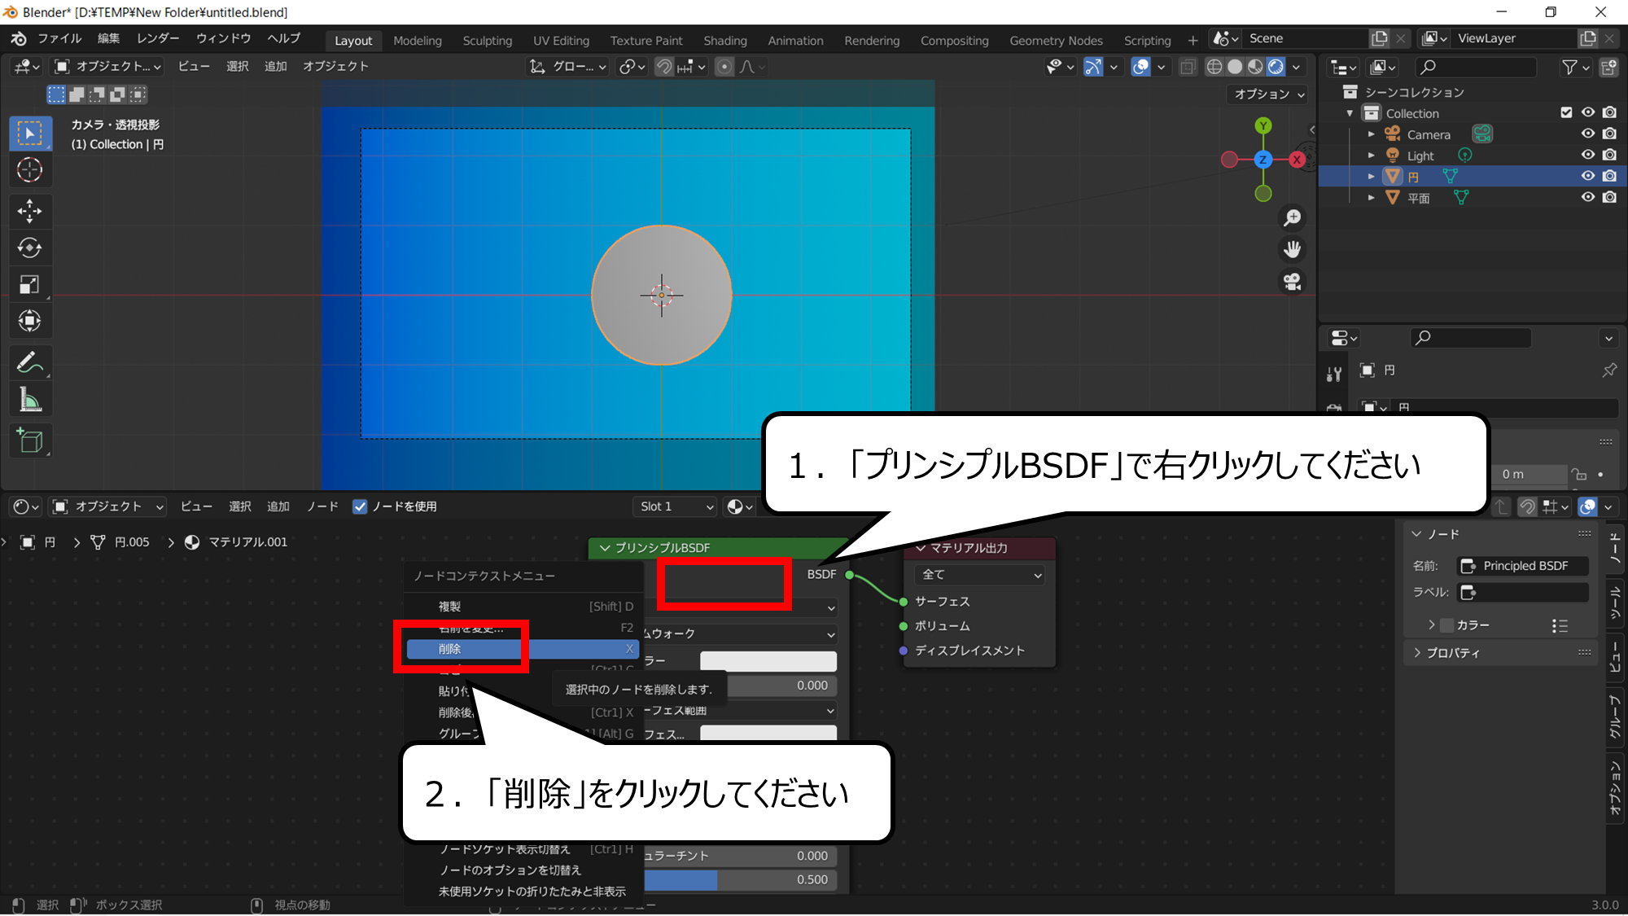This screenshot has height=916, width=1628.
Task: Select the Annotate tool
Action: click(30, 362)
